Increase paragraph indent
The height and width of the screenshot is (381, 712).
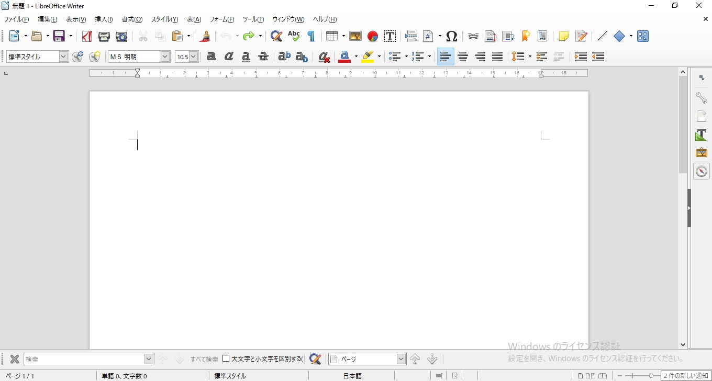coord(581,57)
